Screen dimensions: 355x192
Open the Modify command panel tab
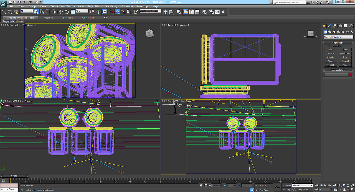[329, 26]
